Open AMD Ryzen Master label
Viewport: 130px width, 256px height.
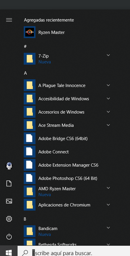tap(57, 189)
